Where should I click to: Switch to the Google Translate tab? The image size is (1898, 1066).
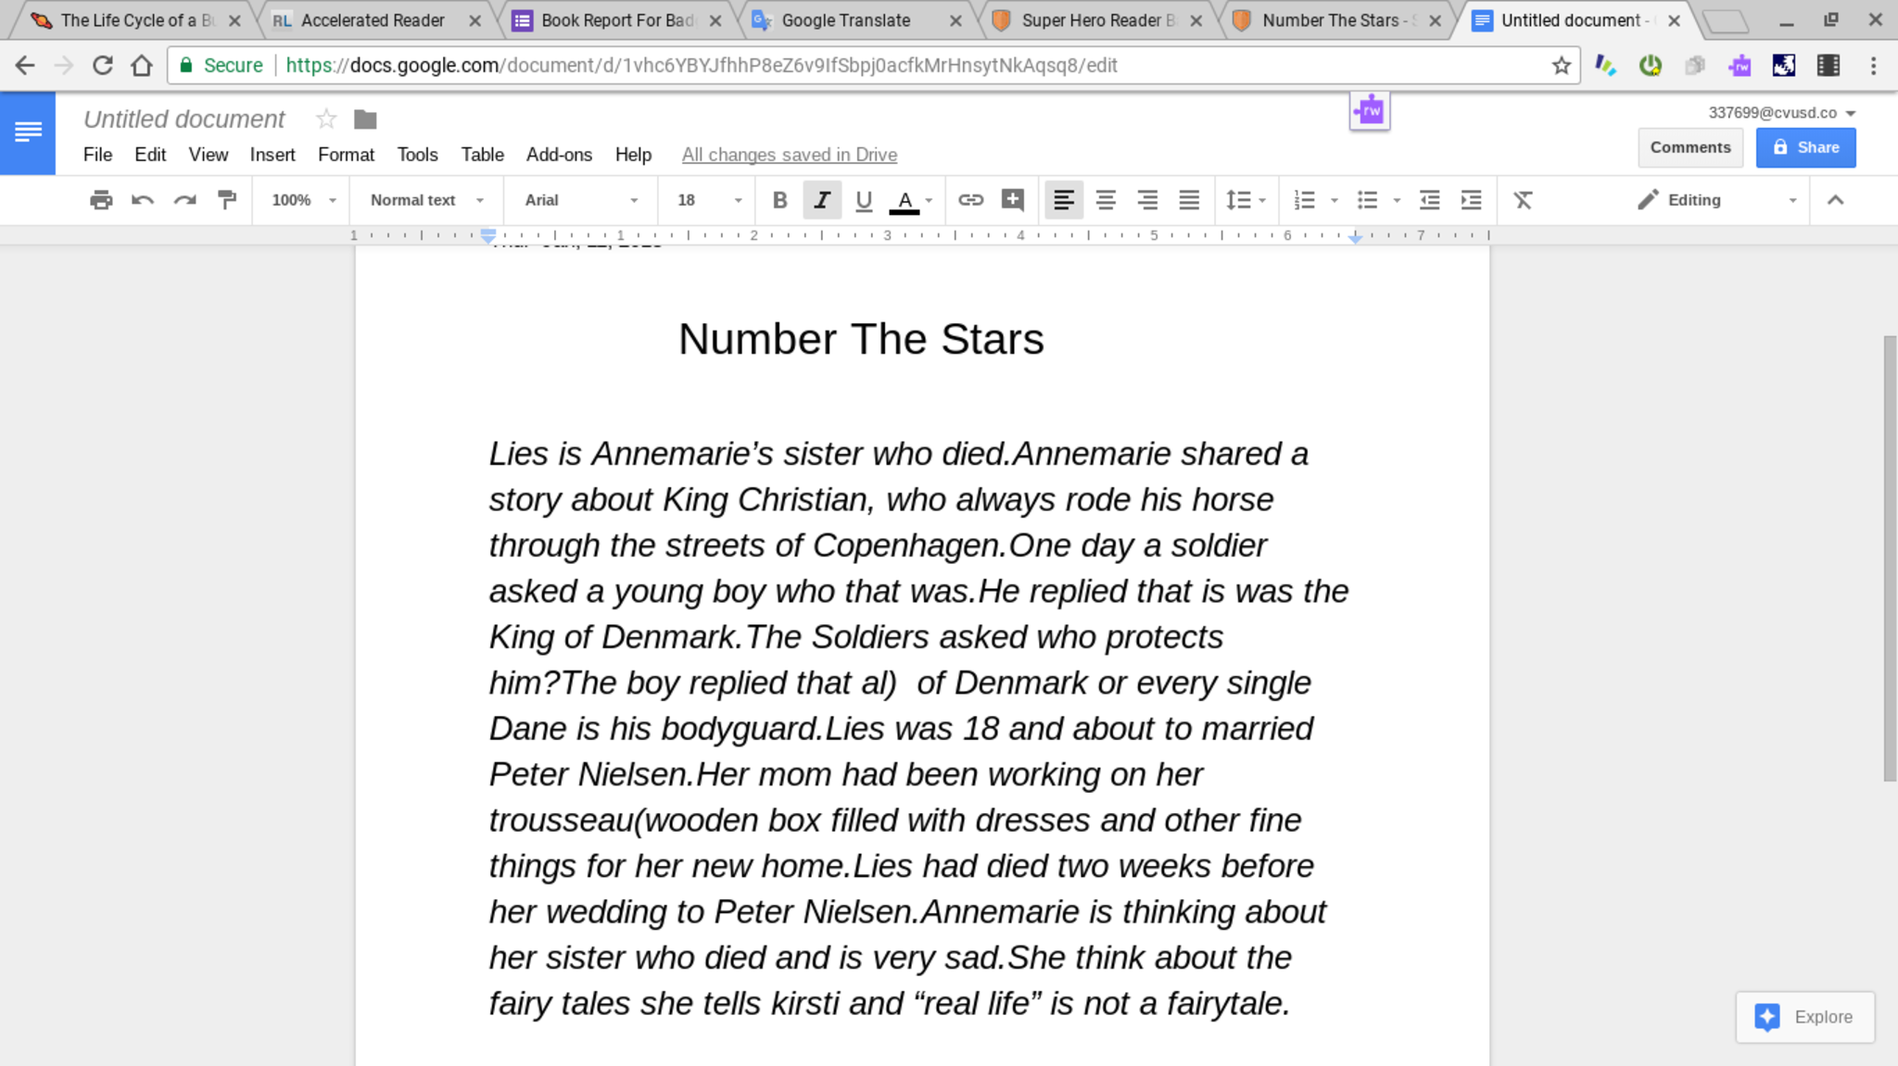pyautogui.click(x=845, y=20)
